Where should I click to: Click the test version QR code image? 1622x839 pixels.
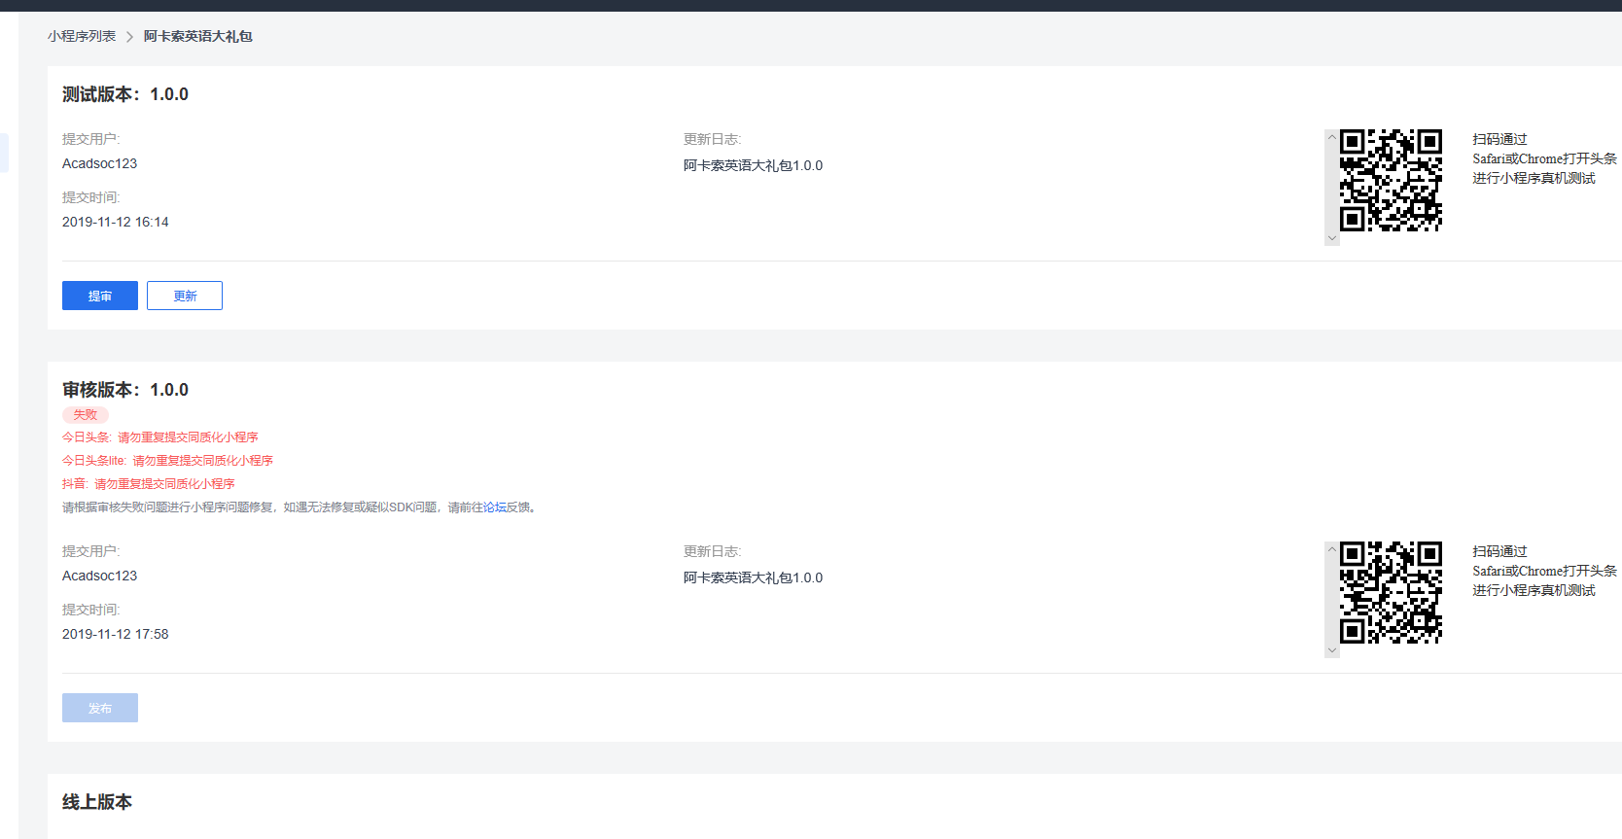coord(1391,180)
